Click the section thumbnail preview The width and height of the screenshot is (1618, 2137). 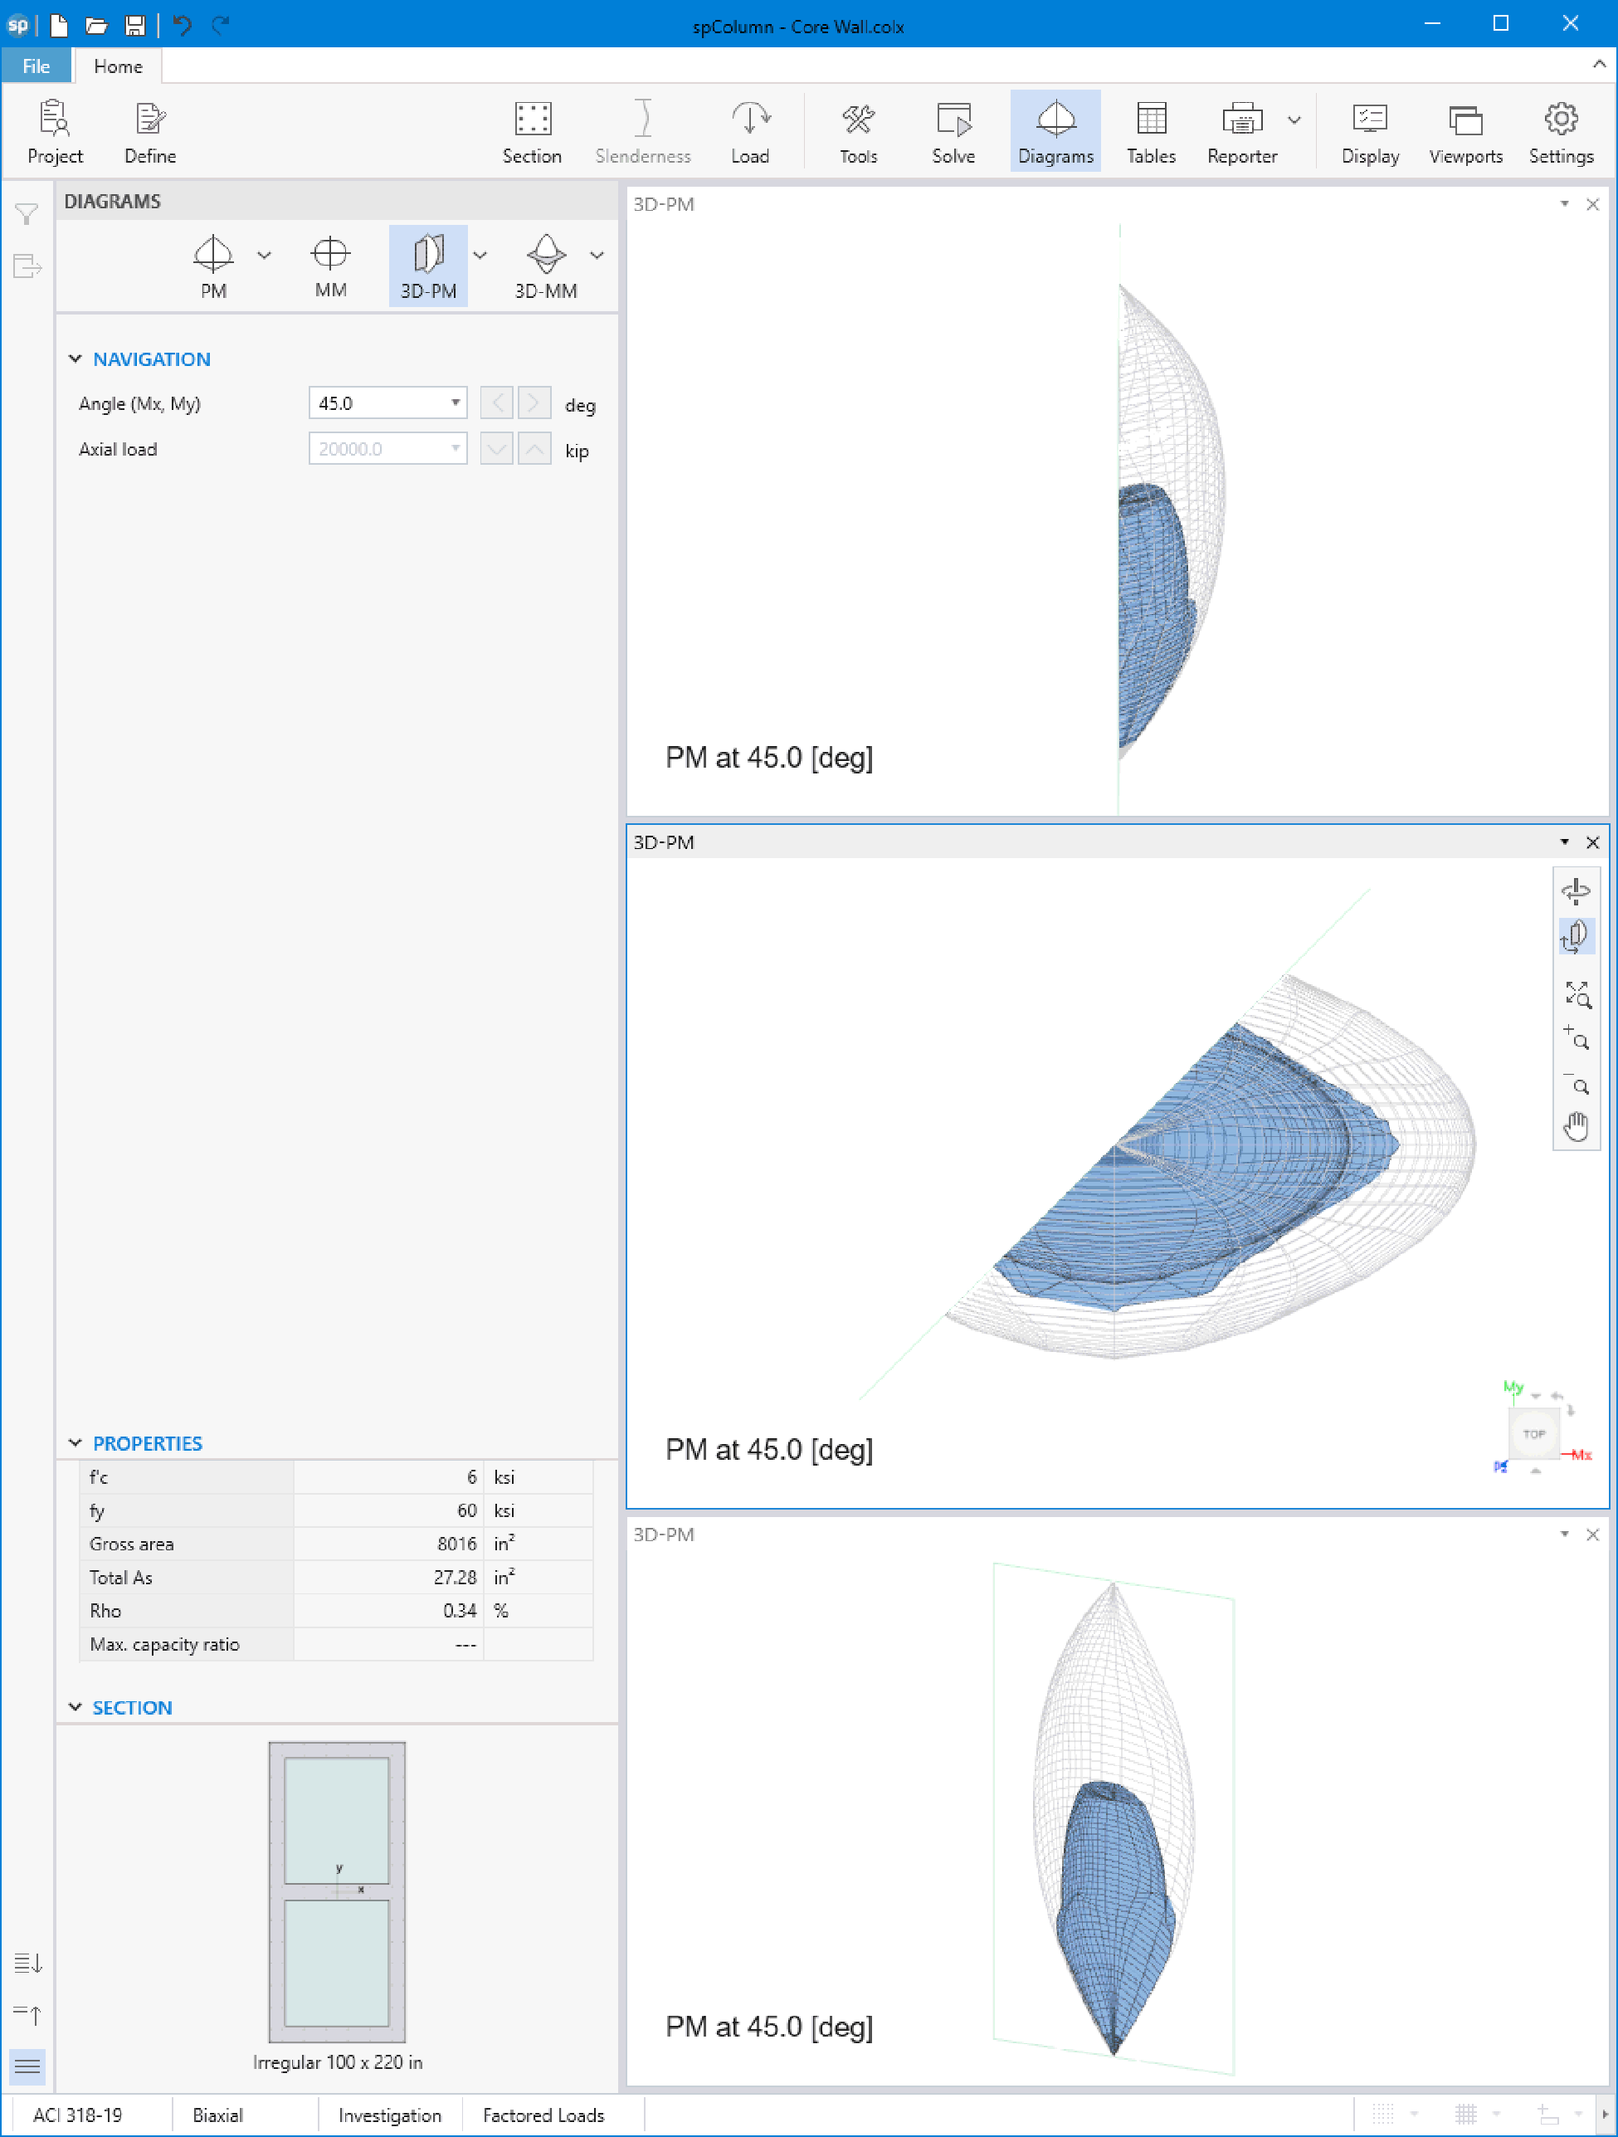[336, 1891]
